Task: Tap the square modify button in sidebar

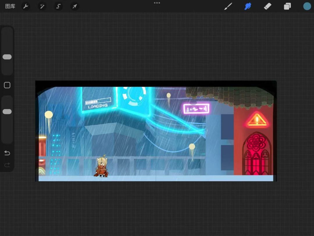Action: click(x=7, y=85)
